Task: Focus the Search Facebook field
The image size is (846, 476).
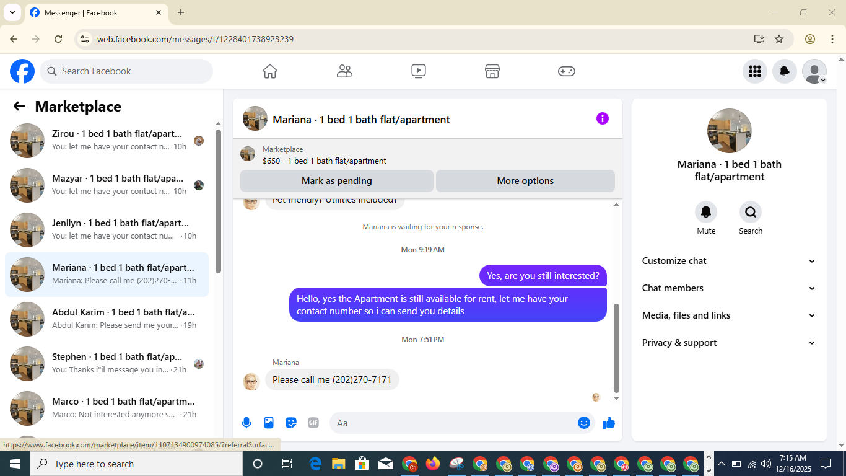Action: click(126, 71)
